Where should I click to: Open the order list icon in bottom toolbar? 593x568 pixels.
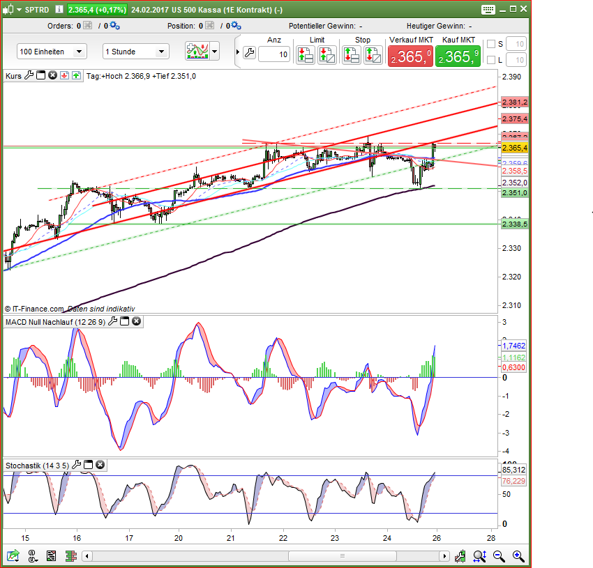coord(51,555)
